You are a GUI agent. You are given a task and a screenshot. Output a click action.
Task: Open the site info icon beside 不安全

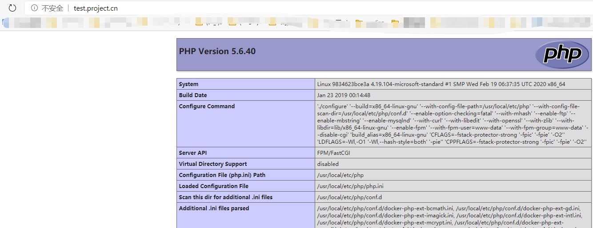[34, 8]
